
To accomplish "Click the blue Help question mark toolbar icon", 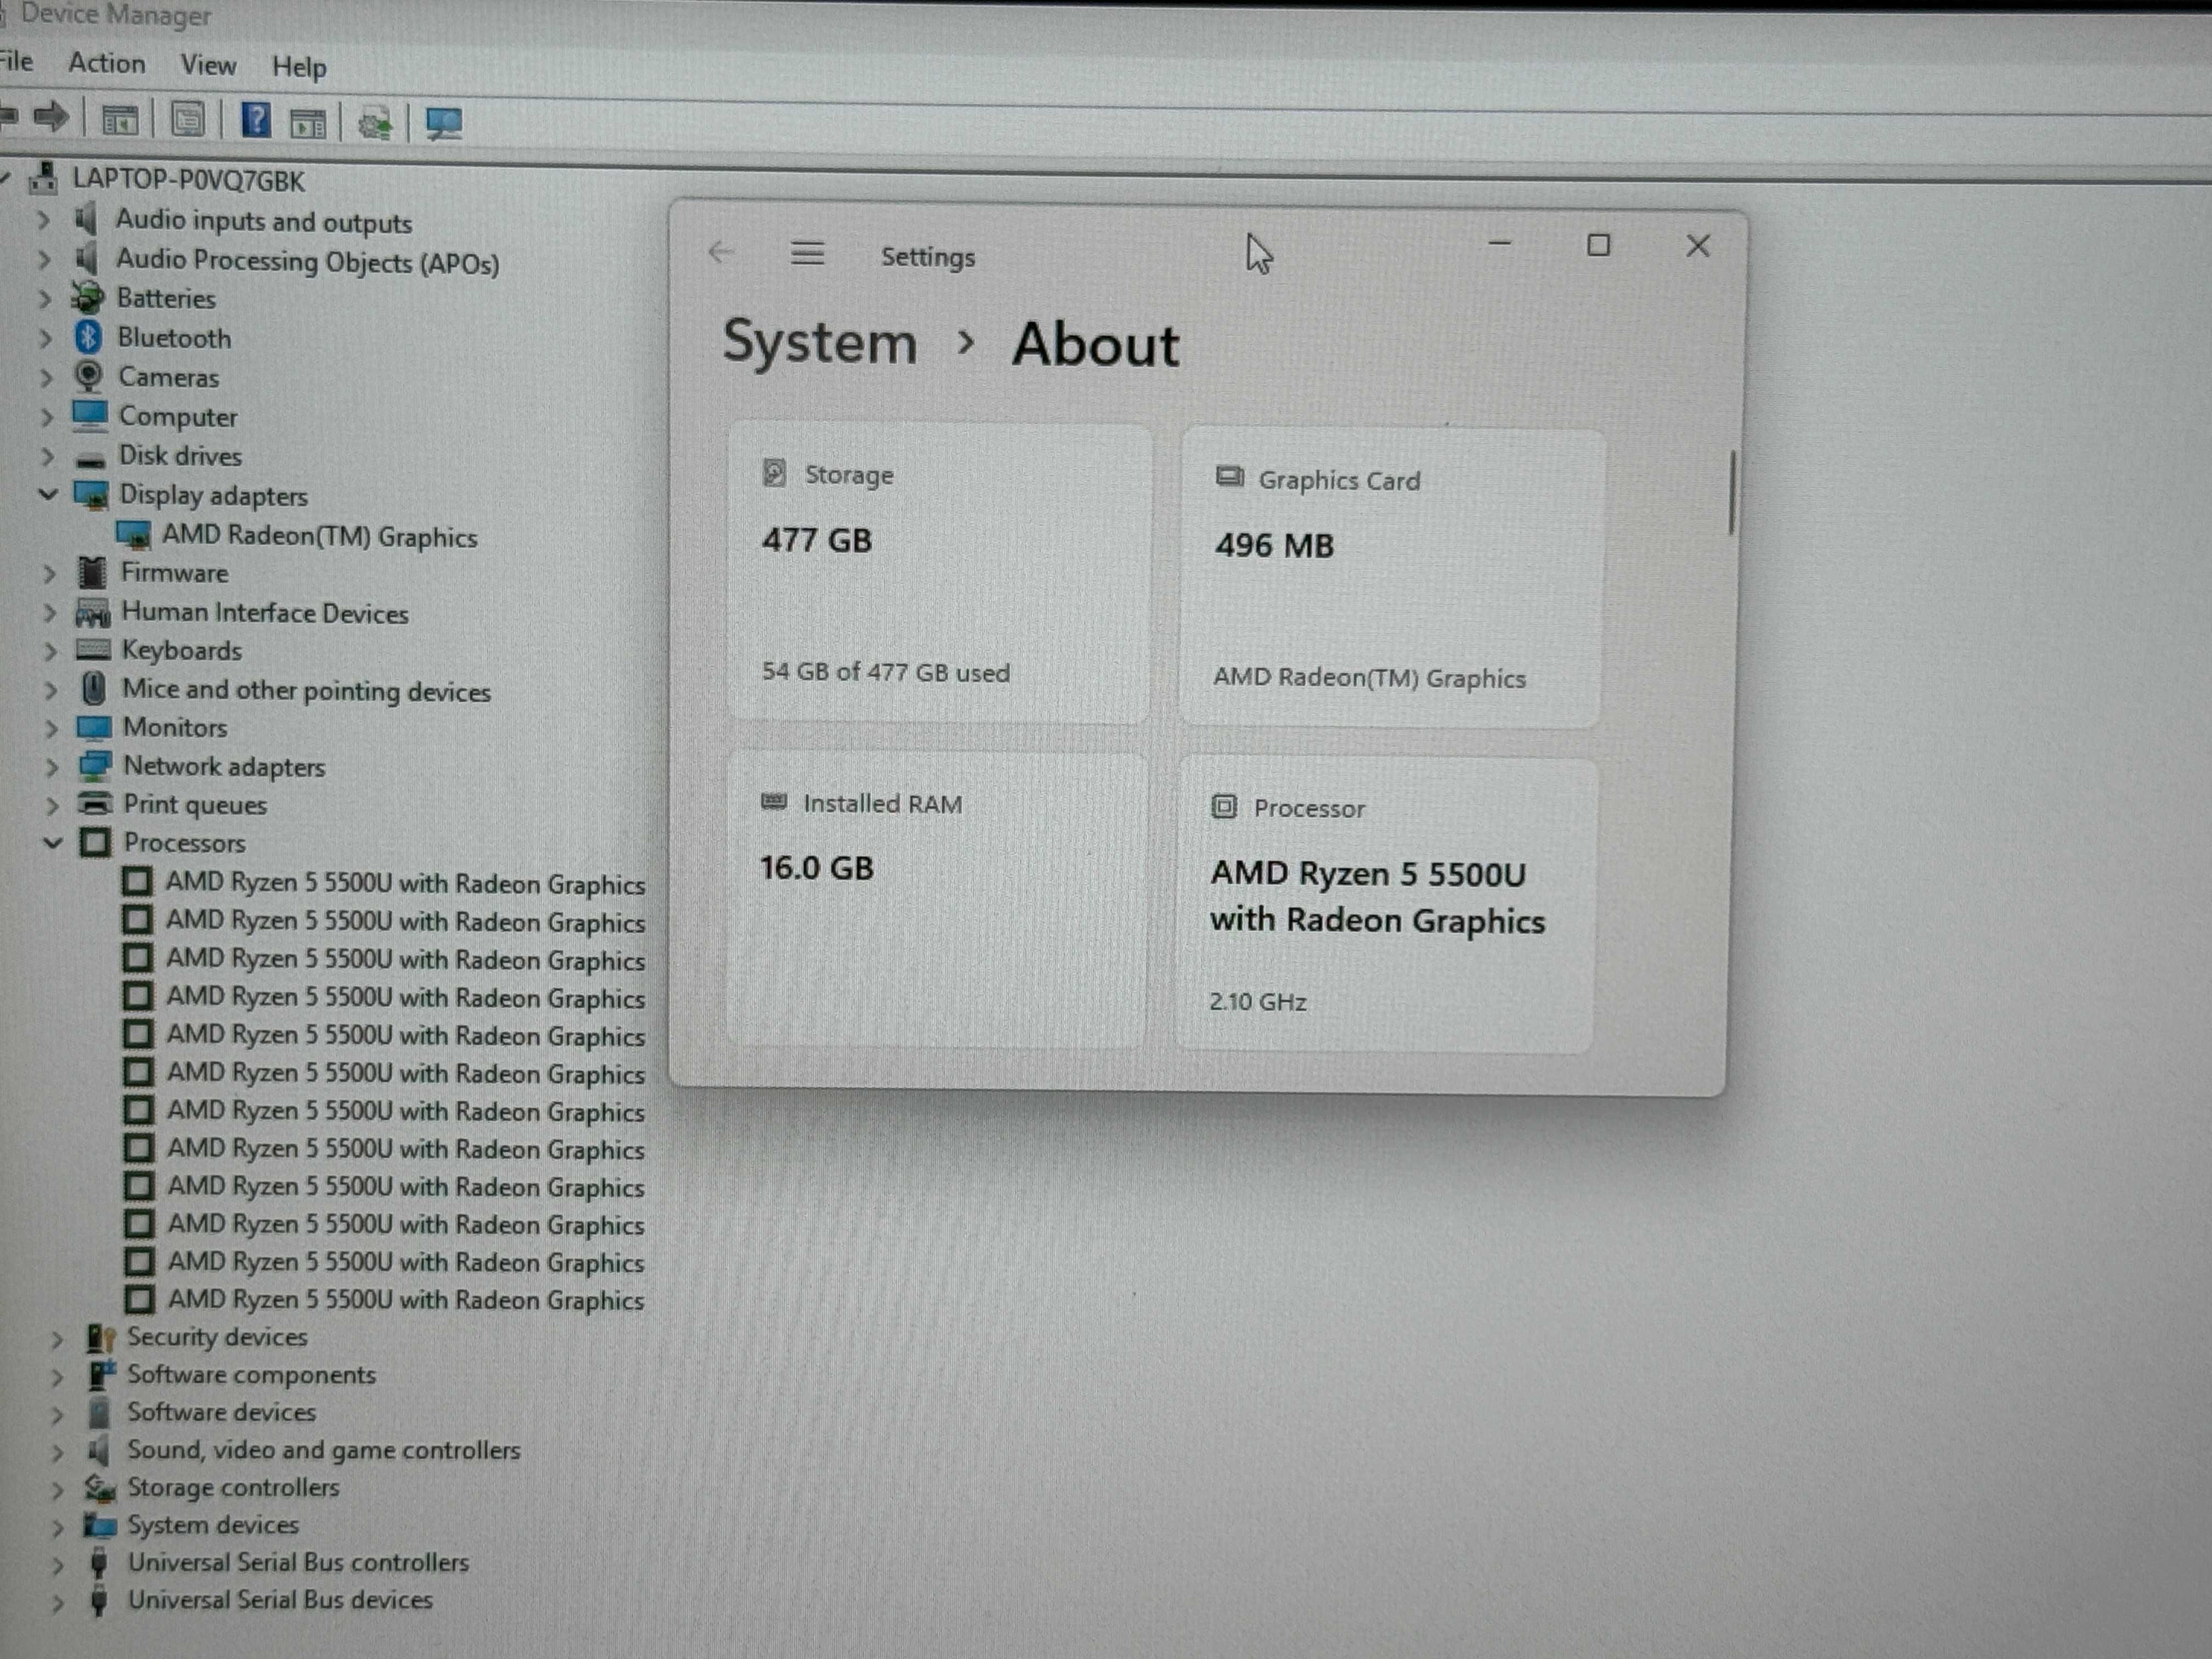I will (256, 121).
